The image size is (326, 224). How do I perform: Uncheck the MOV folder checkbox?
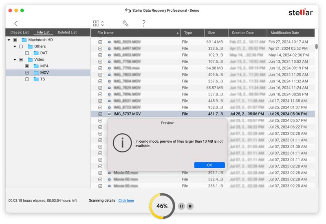click(27, 73)
